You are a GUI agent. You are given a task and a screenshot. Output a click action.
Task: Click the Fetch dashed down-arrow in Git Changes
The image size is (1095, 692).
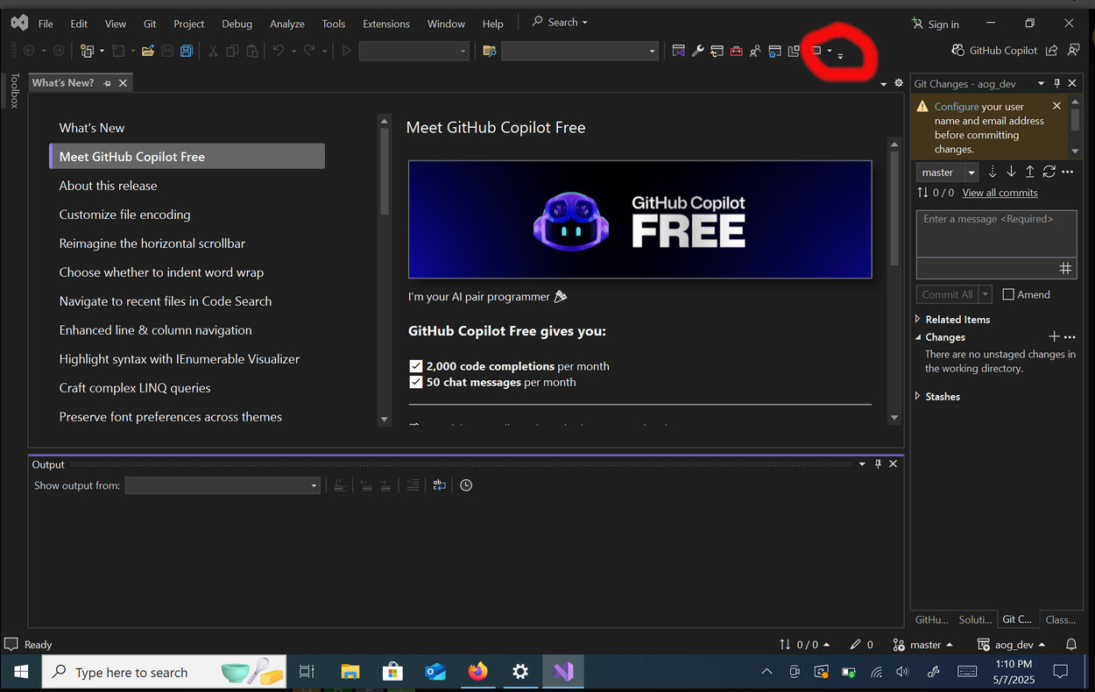coord(993,172)
